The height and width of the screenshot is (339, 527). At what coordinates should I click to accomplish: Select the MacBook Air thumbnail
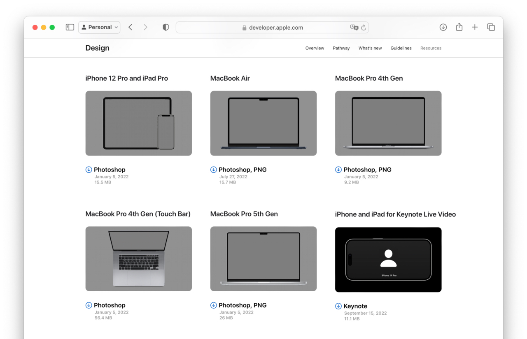tap(263, 123)
